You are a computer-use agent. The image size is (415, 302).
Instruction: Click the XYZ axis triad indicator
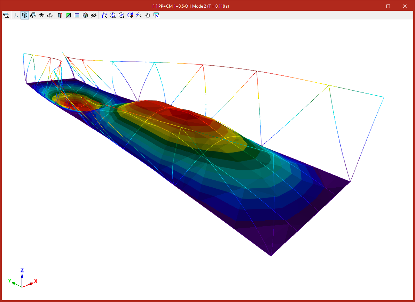coord(22,280)
